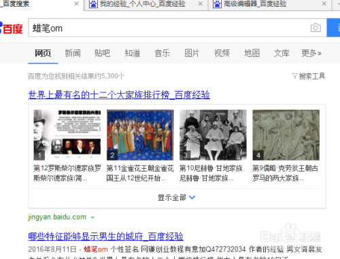Expand 显示全部 to show all items
This screenshot has width=340, height=259.
[176, 198]
